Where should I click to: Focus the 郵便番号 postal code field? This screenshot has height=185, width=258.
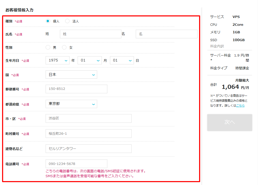tap(76, 89)
